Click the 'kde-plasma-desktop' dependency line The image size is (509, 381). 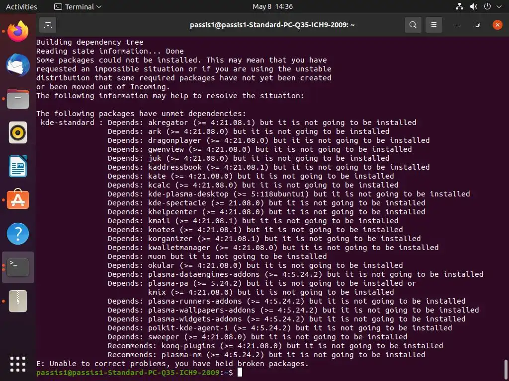coord(289,194)
